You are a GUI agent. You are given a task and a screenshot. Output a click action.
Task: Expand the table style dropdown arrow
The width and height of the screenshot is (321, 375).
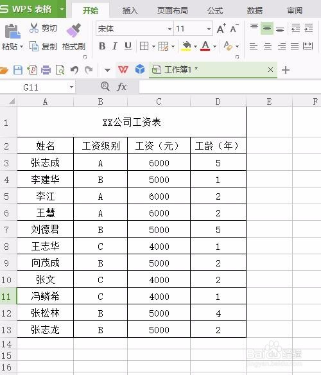(x=173, y=46)
